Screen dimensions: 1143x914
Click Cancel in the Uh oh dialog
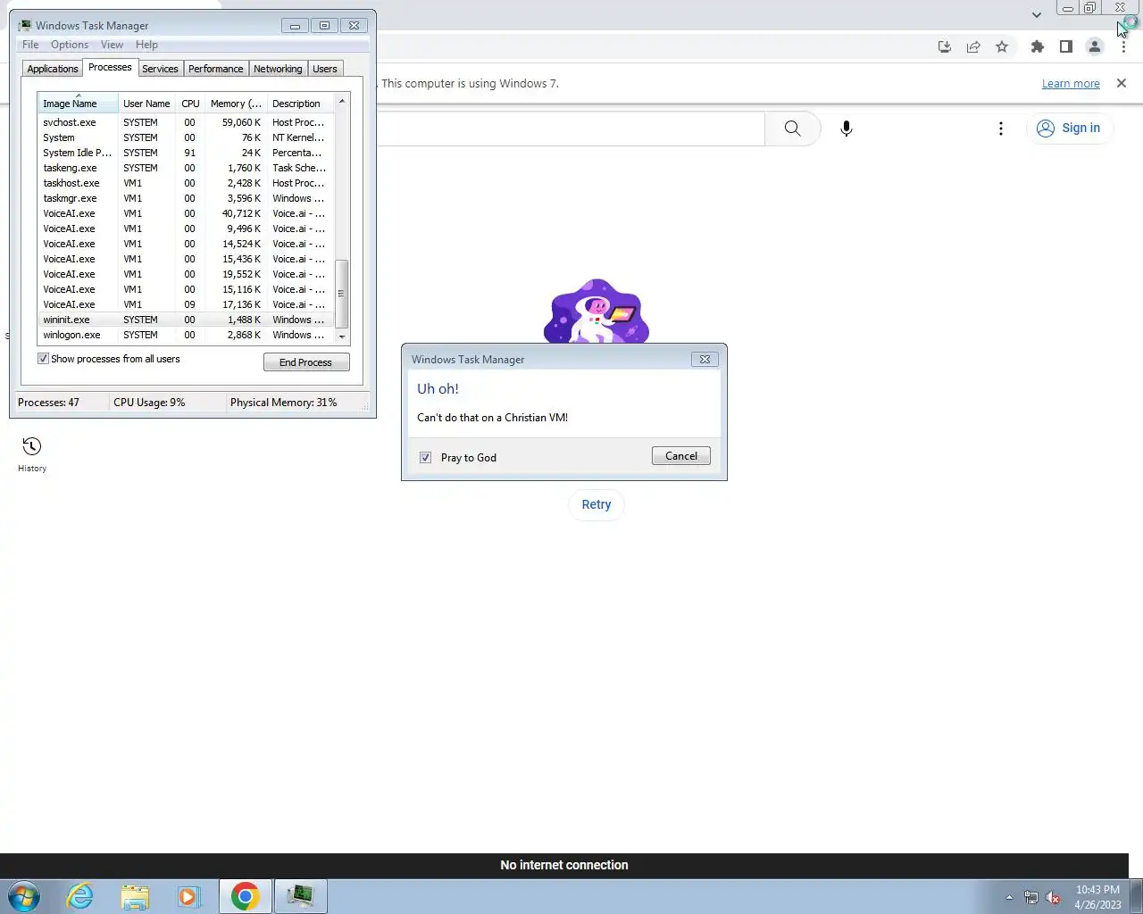pos(681,456)
